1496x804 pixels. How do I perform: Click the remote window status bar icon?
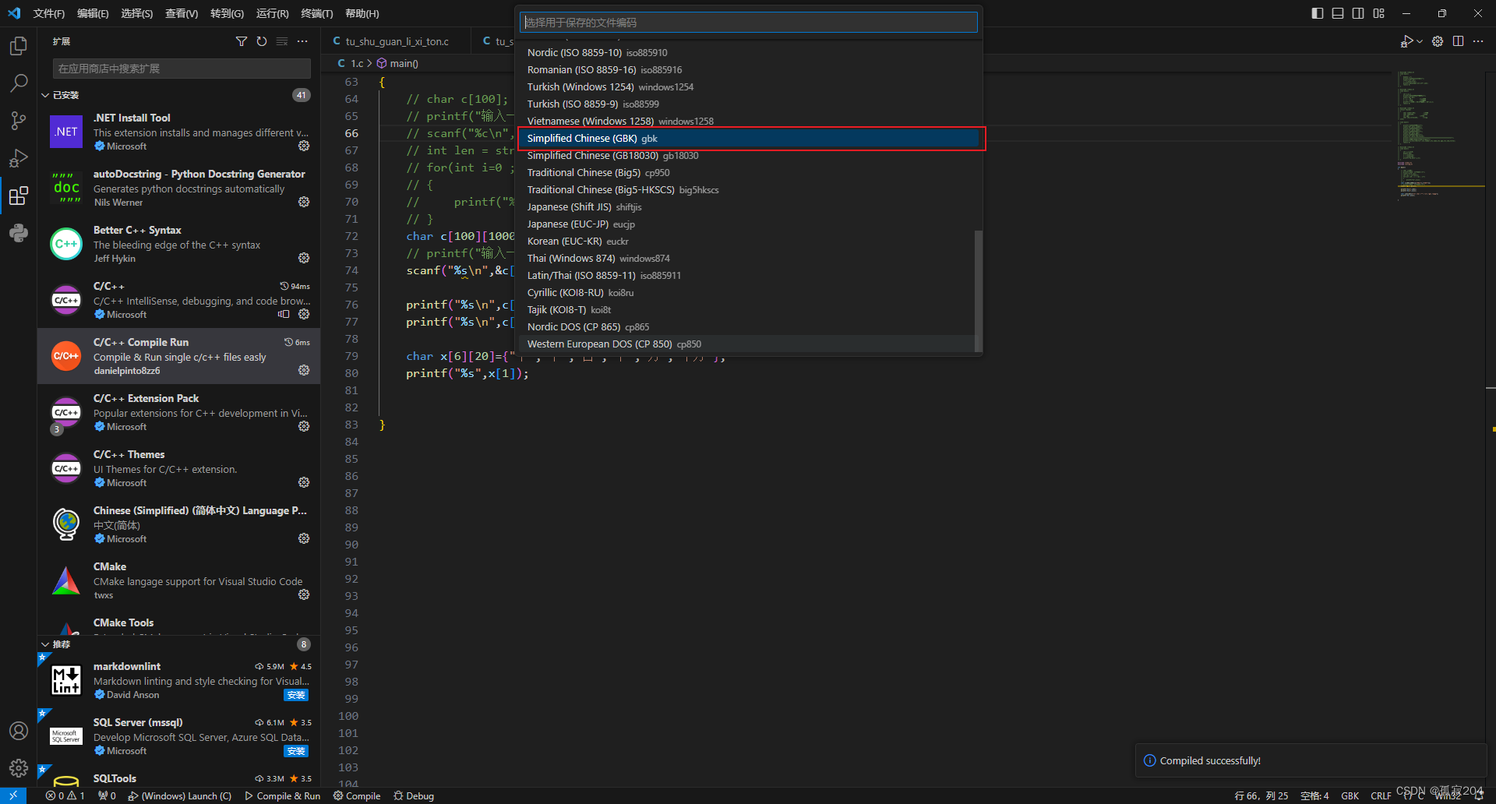[13, 795]
